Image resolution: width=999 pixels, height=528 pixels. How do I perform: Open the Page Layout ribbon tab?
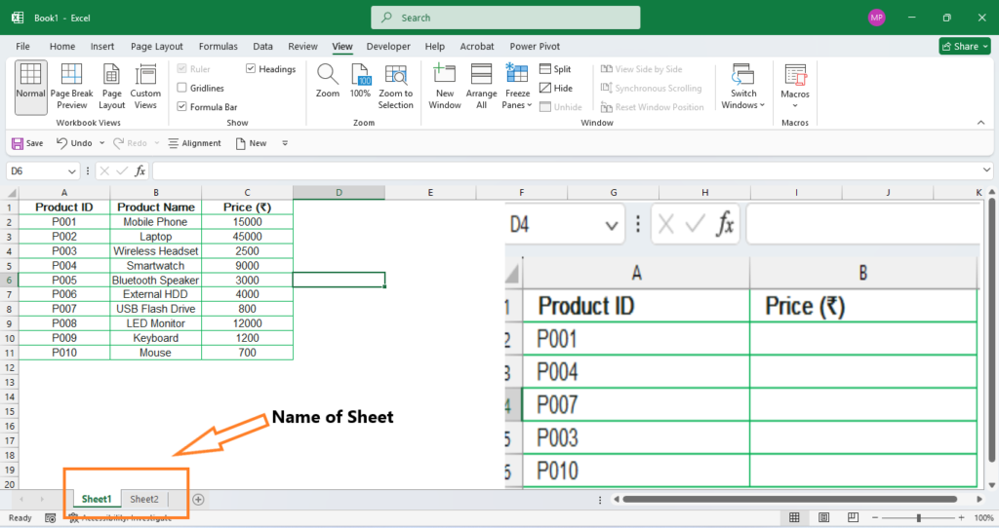[157, 47]
